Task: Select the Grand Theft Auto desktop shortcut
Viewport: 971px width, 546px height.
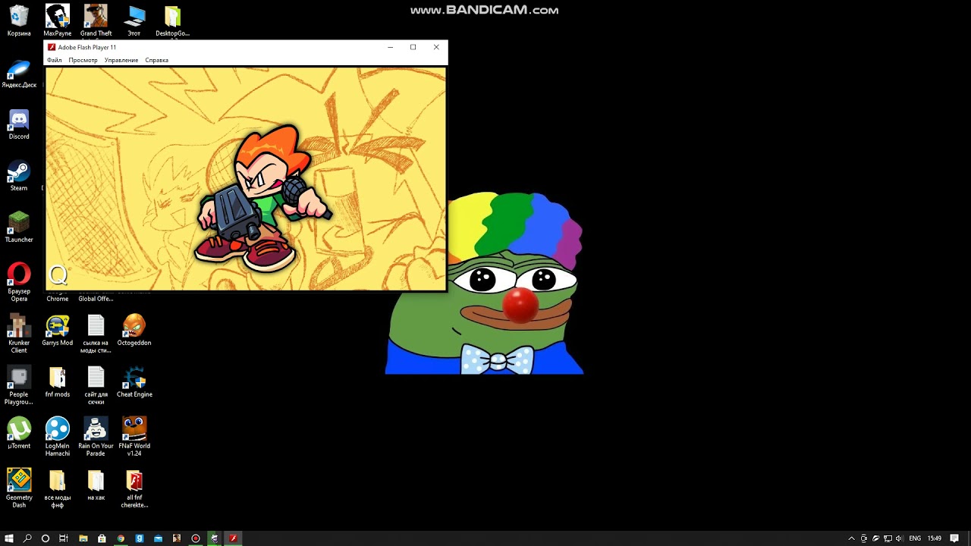Action: click(x=96, y=20)
